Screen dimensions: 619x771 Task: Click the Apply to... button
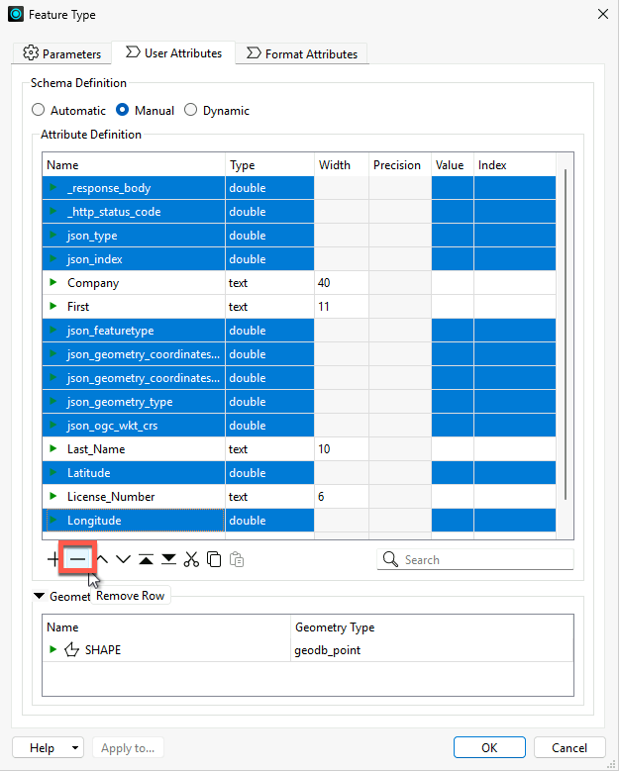click(128, 748)
